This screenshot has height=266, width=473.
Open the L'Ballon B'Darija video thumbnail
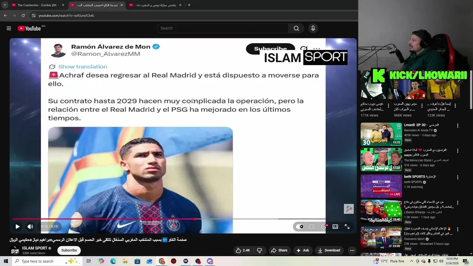[381, 212]
